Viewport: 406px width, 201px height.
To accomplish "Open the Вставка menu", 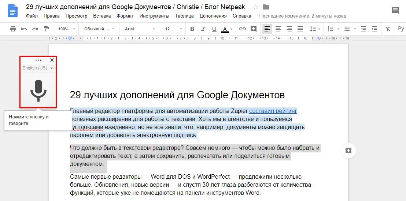I will coord(102,16).
